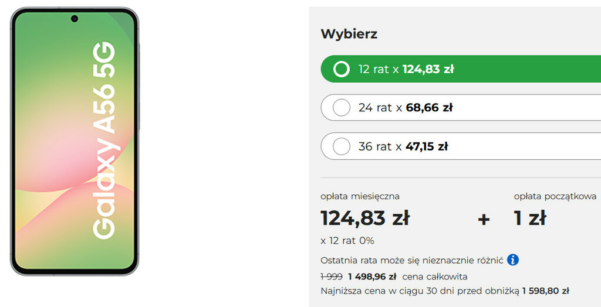Click the opłata początkowa label
This screenshot has width=601, height=307.
click(555, 196)
